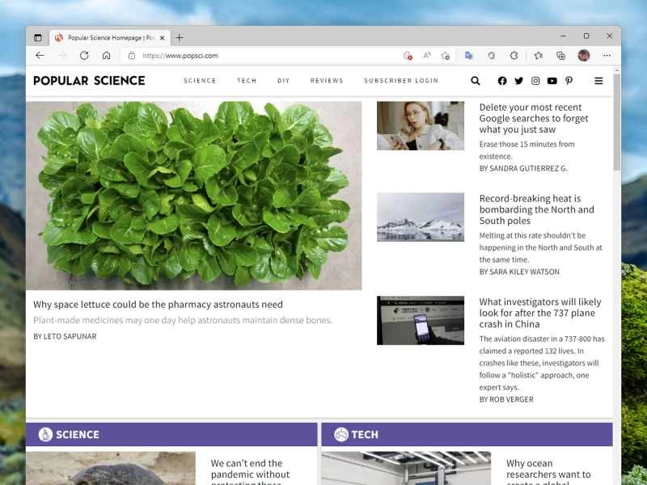Open the 737 crash article thumbnail
This screenshot has width=647, height=485.
click(x=420, y=320)
